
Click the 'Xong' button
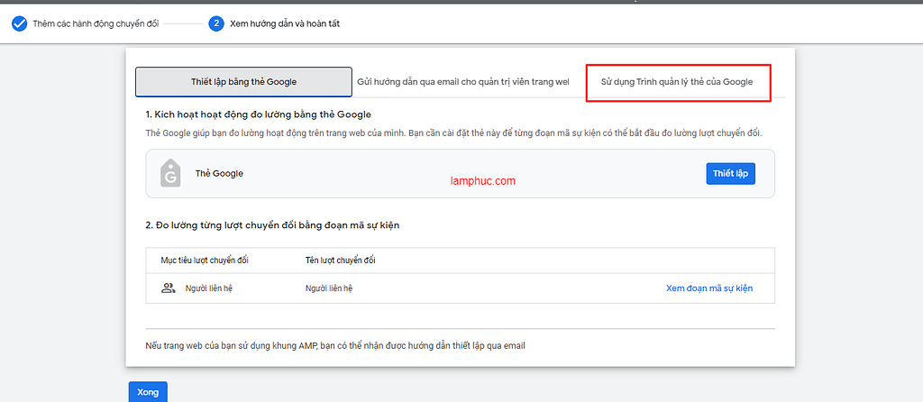tap(148, 392)
